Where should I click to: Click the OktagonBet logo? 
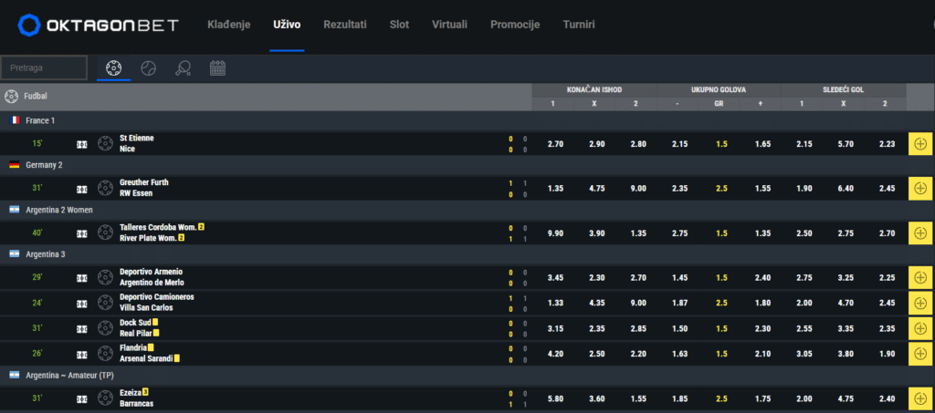[99, 25]
